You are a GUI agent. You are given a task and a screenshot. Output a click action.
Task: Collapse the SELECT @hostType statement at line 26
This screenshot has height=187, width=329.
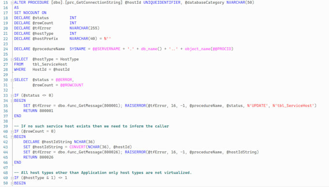(12, 60)
